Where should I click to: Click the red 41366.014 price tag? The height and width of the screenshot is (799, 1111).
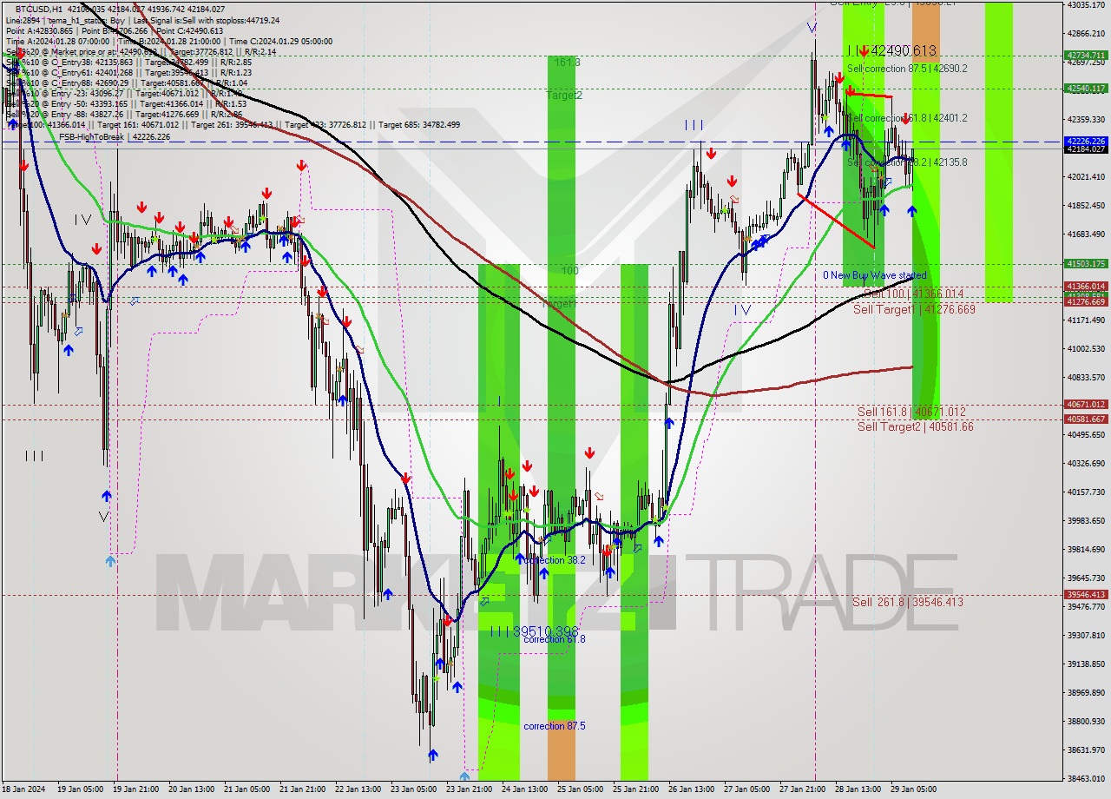(1085, 286)
